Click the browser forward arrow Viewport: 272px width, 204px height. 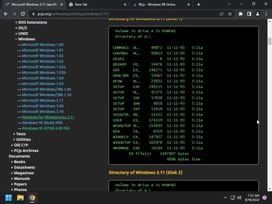pyautogui.click(x=14, y=14)
